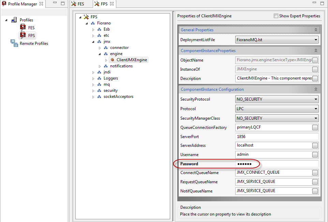Click the Remote Profiles icon

click(14, 43)
